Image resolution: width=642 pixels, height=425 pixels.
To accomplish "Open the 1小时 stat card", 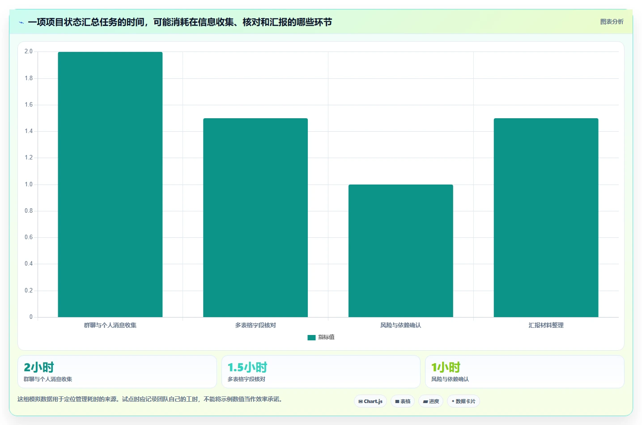I will click(x=524, y=372).
